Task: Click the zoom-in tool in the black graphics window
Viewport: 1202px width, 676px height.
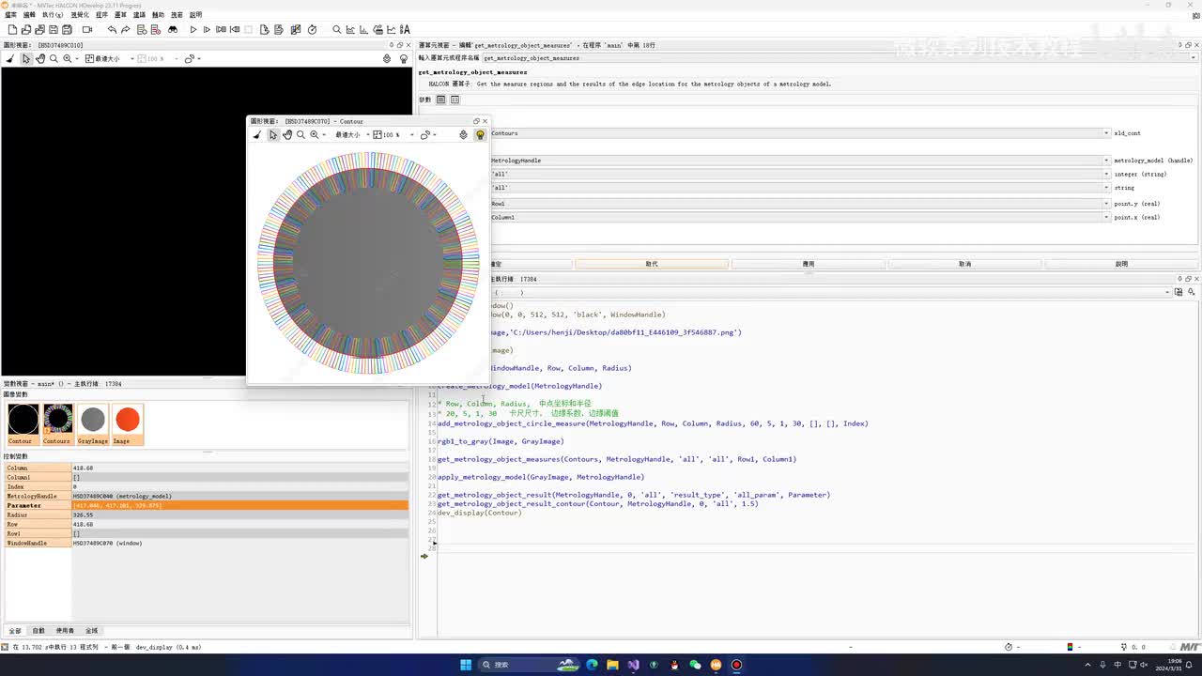Action: click(67, 58)
